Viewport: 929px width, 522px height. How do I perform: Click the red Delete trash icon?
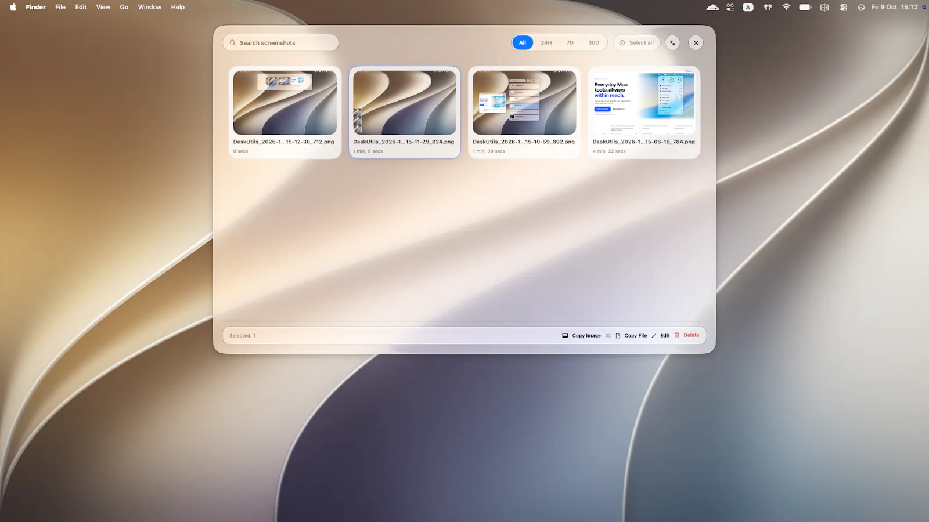point(677,335)
